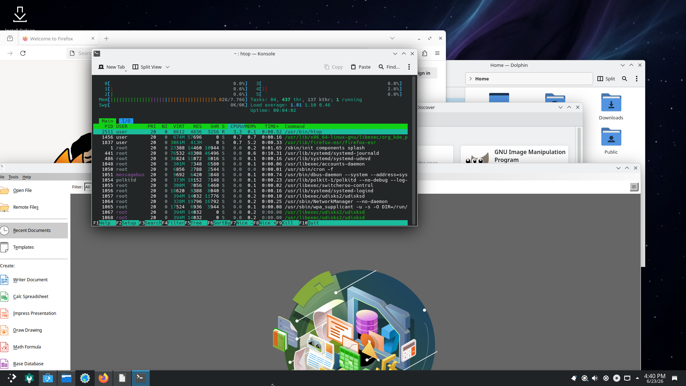Open network icon in system tray
Image resolution: width=686 pixels, height=386 pixels.
tap(627, 378)
